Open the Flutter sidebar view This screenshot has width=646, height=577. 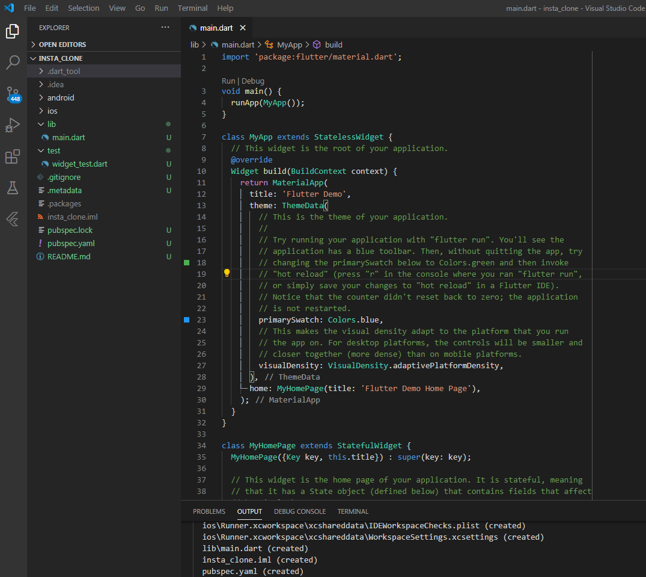coord(13,219)
